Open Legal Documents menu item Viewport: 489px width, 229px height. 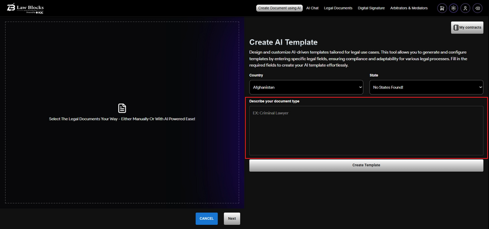click(x=338, y=8)
